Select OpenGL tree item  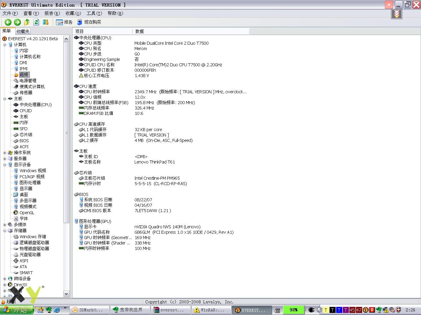pos(27,213)
